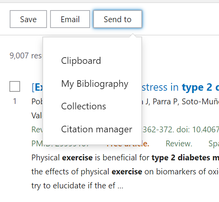Click the Save button

coord(28,19)
